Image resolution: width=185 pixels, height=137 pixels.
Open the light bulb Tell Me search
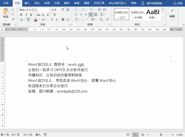click(x=143, y=3)
